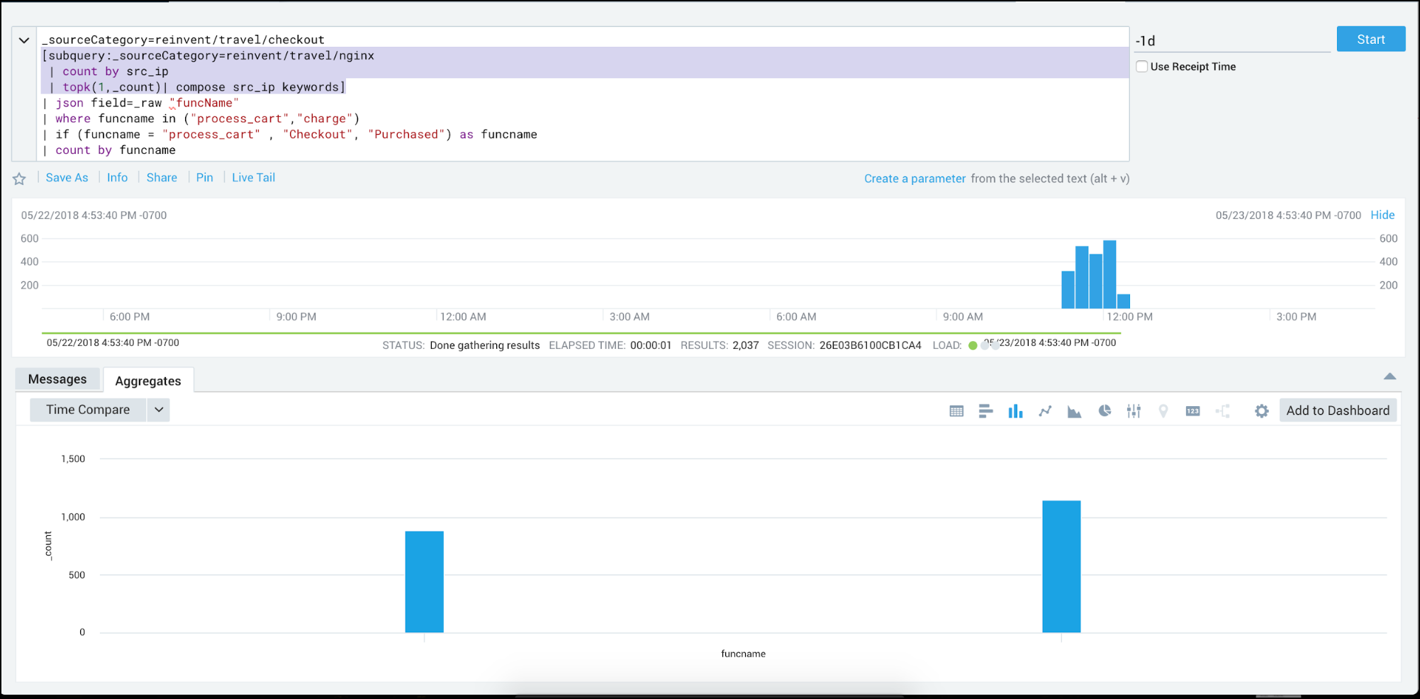The image size is (1420, 699).
Task: Open the chart settings gear
Action: click(x=1261, y=410)
